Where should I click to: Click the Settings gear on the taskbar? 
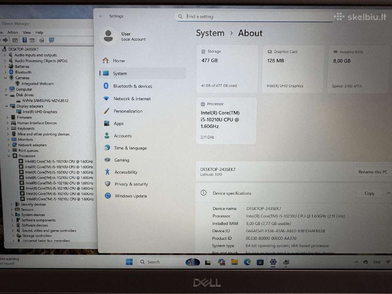[x=273, y=262]
